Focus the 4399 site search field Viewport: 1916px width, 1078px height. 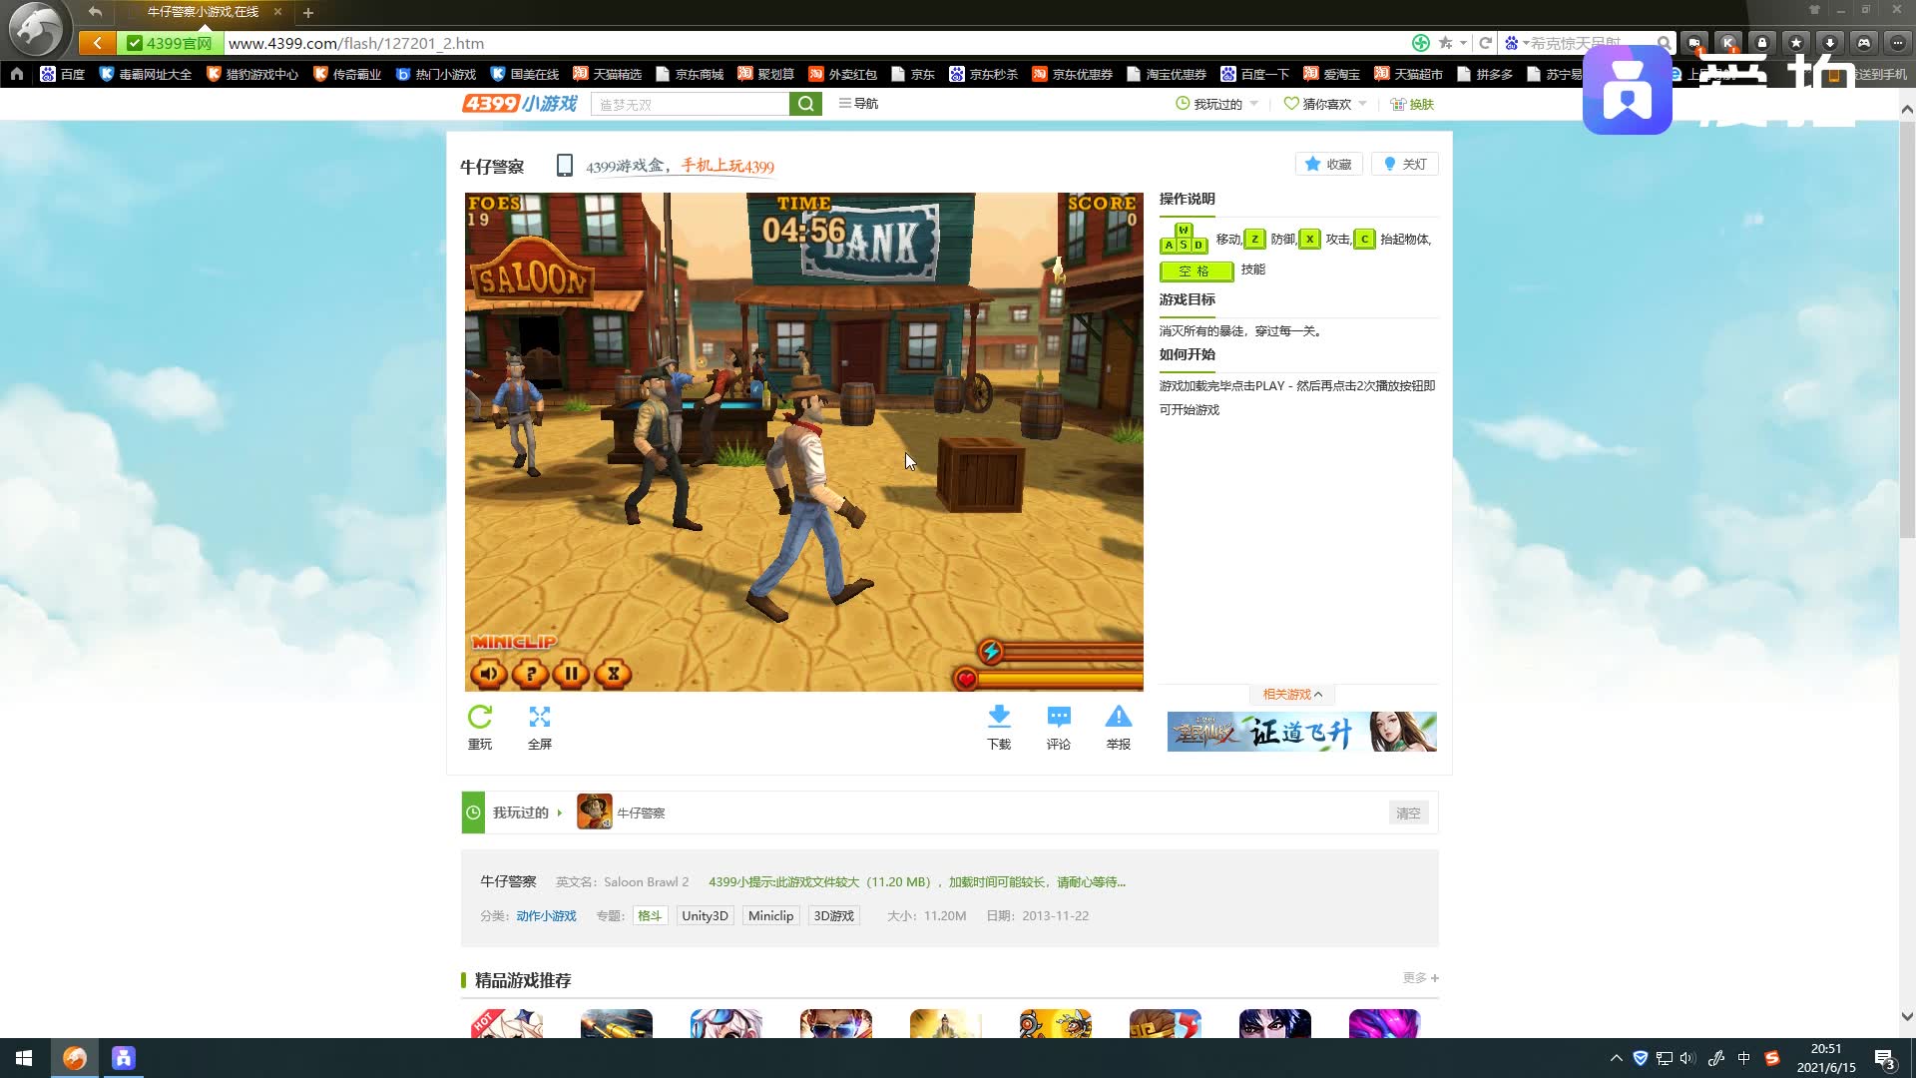(x=690, y=104)
